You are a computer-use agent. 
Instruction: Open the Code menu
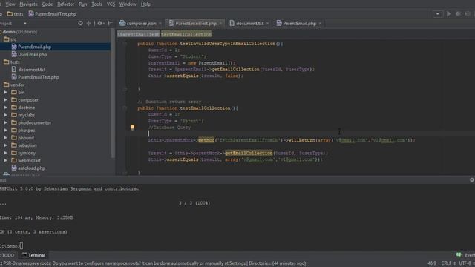(47, 4)
